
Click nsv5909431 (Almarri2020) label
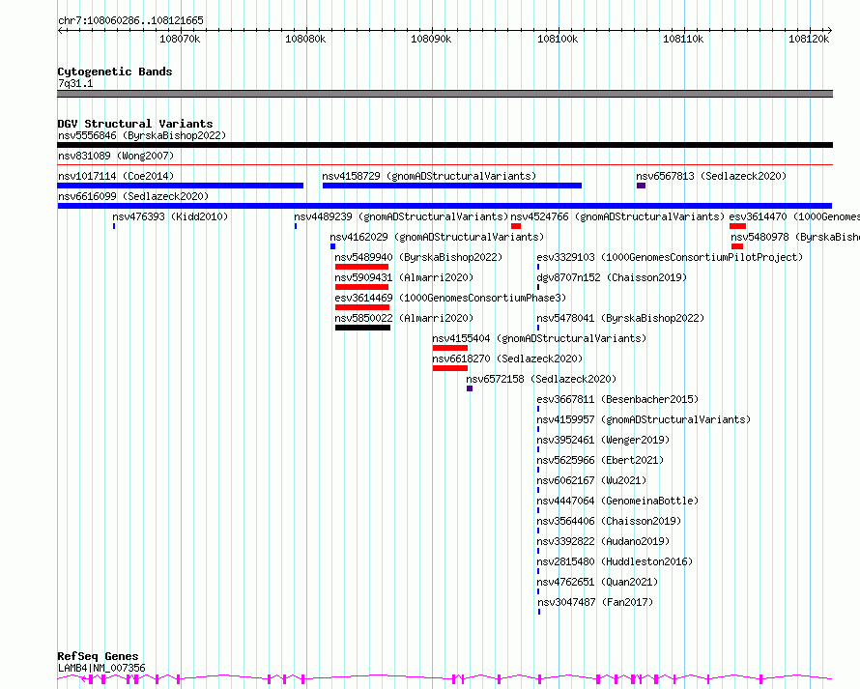pyautogui.click(x=404, y=277)
